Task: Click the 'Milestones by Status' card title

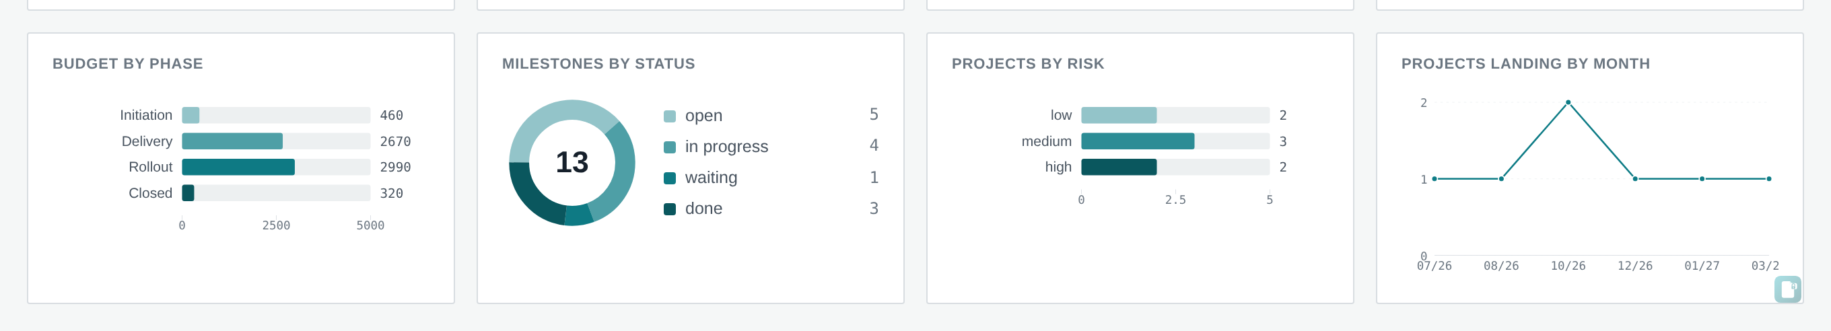Action: (598, 64)
